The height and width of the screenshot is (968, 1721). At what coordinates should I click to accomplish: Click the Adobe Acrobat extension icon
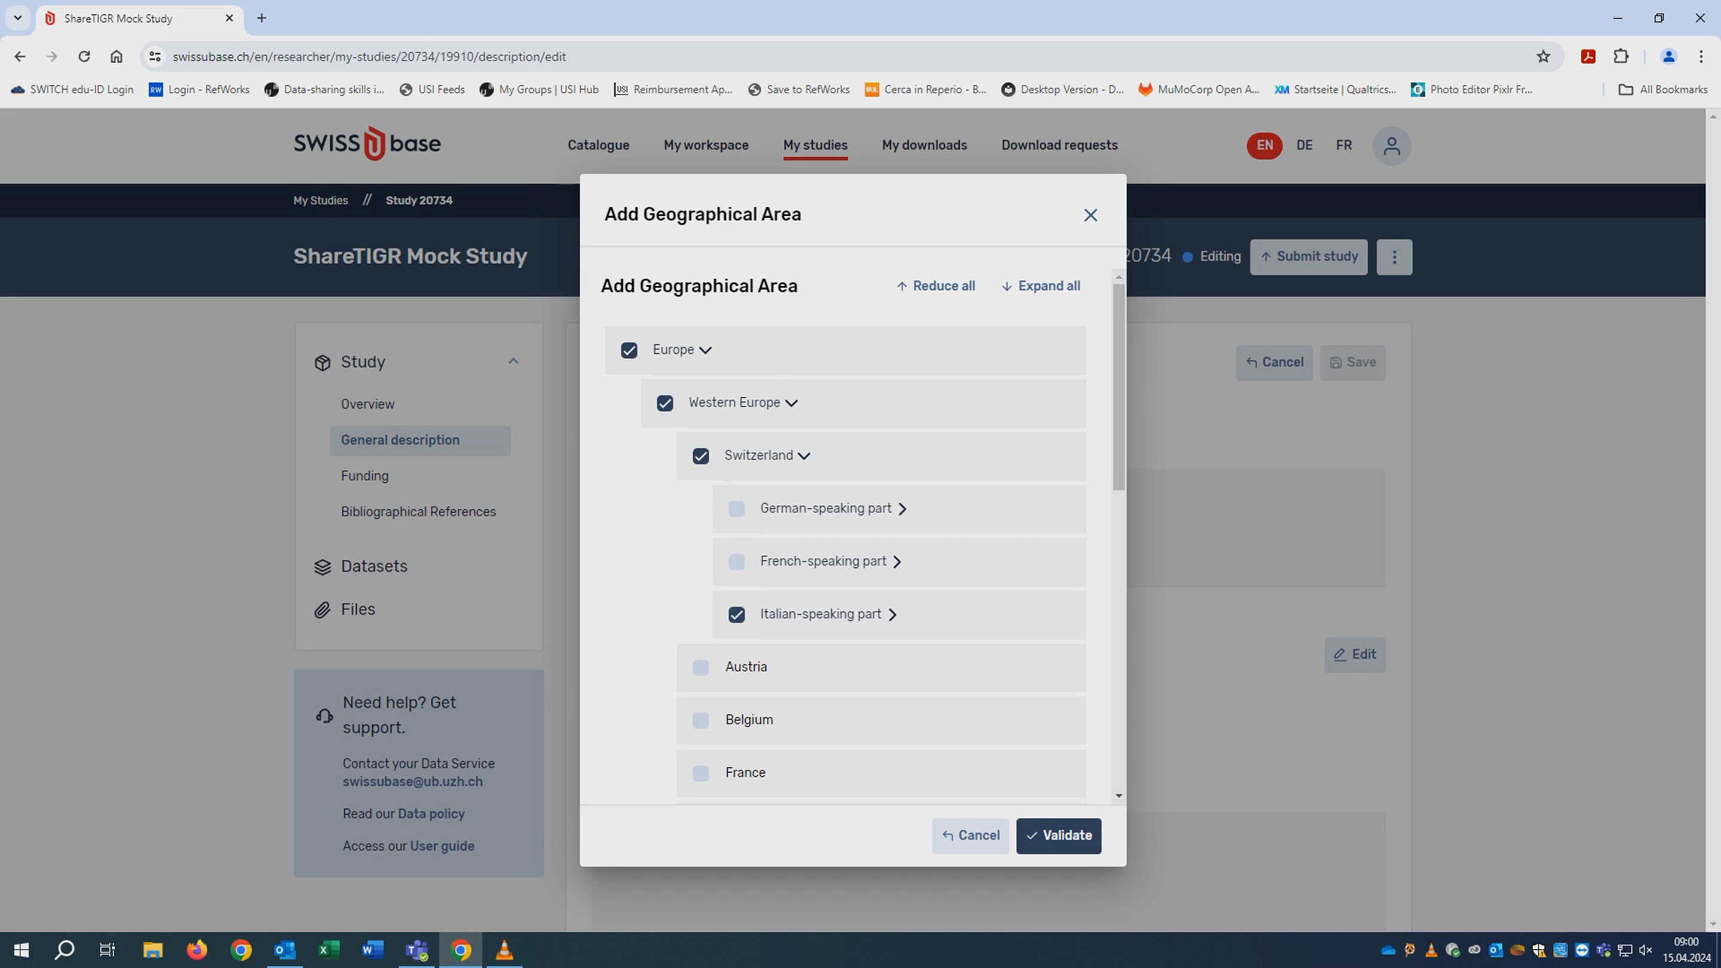[x=1588, y=57]
